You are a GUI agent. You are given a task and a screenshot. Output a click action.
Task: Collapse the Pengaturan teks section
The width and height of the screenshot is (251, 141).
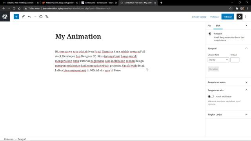[x=246, y=90]
